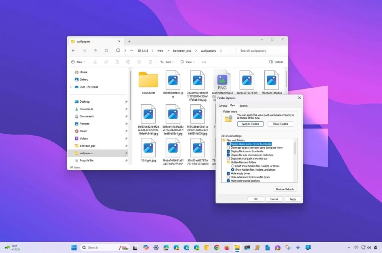Click the Apply to Folders button
Viewport: 382px width, 253px height.
coord(250,124)
